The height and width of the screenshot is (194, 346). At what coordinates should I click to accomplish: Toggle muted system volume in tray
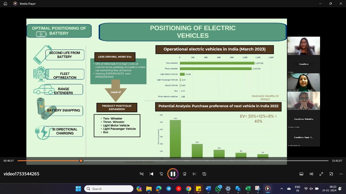(311, 189)
